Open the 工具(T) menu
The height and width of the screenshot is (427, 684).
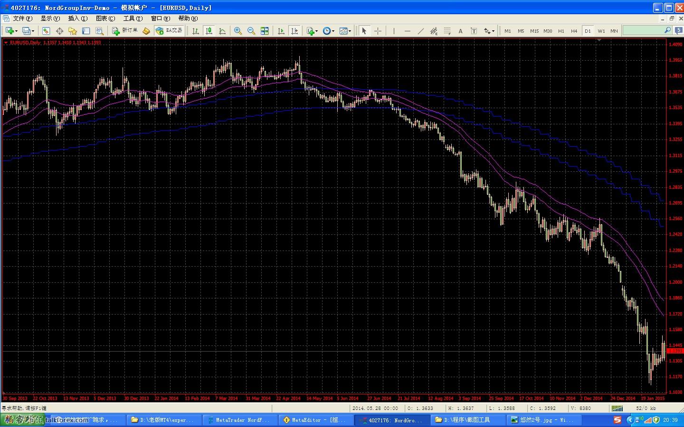click(x=133, y=19)
